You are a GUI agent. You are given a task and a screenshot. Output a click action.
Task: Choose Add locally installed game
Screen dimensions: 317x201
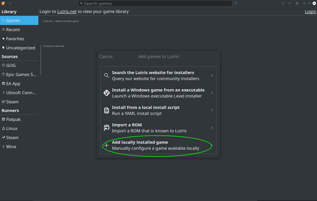tap(158, 145)
